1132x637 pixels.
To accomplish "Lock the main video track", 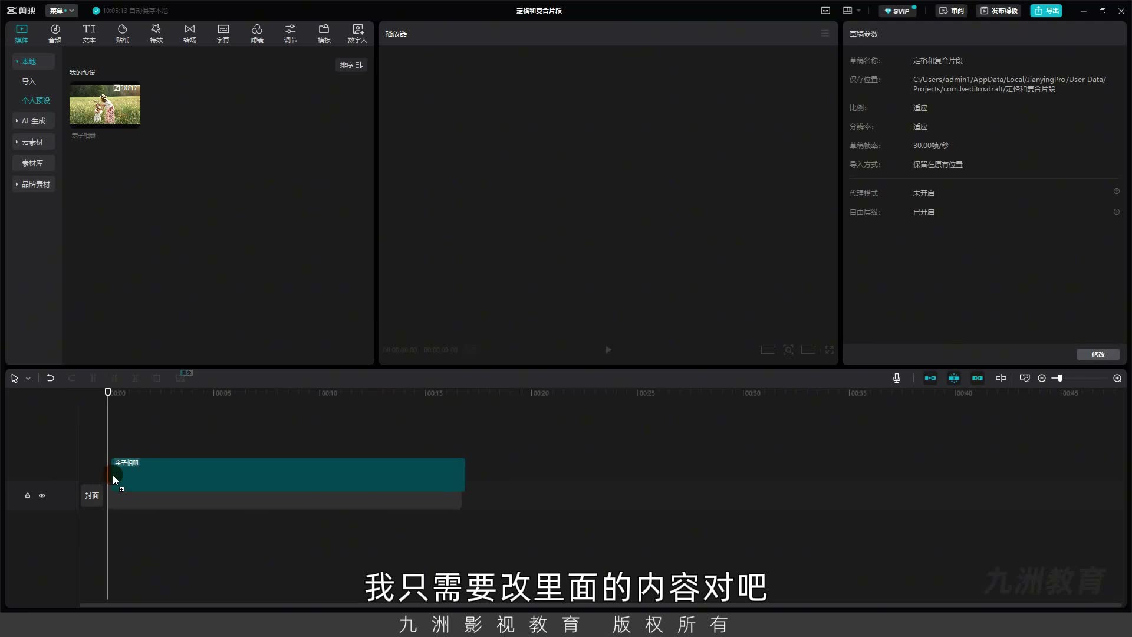I will pyautogui.click(x=27, y=495).
